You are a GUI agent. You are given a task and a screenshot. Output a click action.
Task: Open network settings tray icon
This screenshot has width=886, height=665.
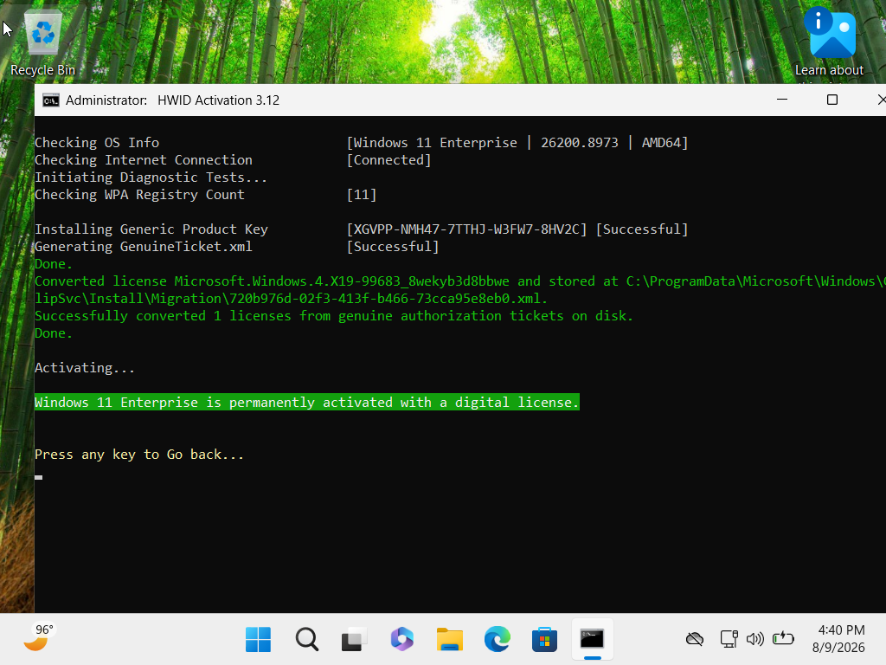point(729,639)
